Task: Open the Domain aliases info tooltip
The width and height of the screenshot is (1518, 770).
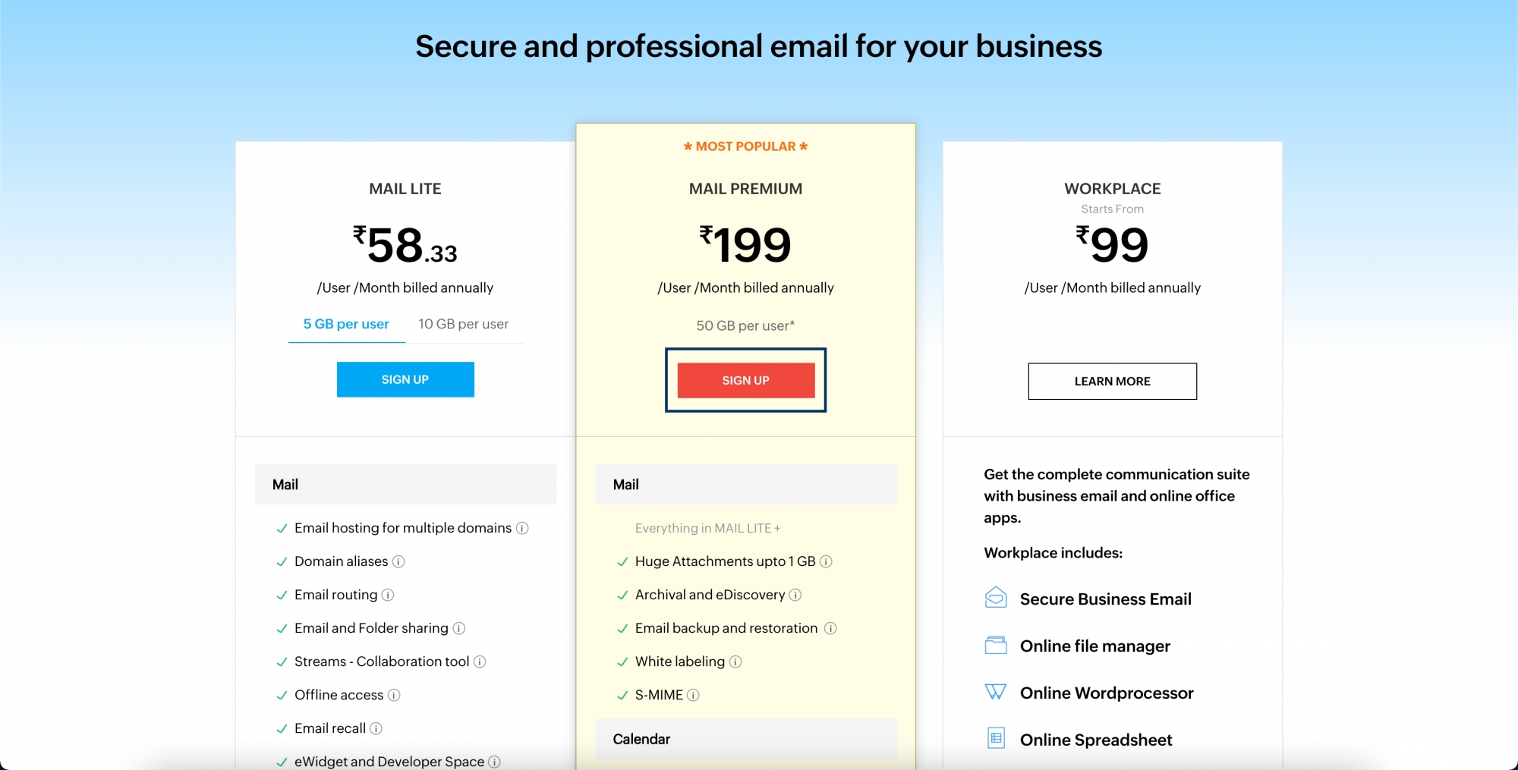Action: (x=398, y=561)
